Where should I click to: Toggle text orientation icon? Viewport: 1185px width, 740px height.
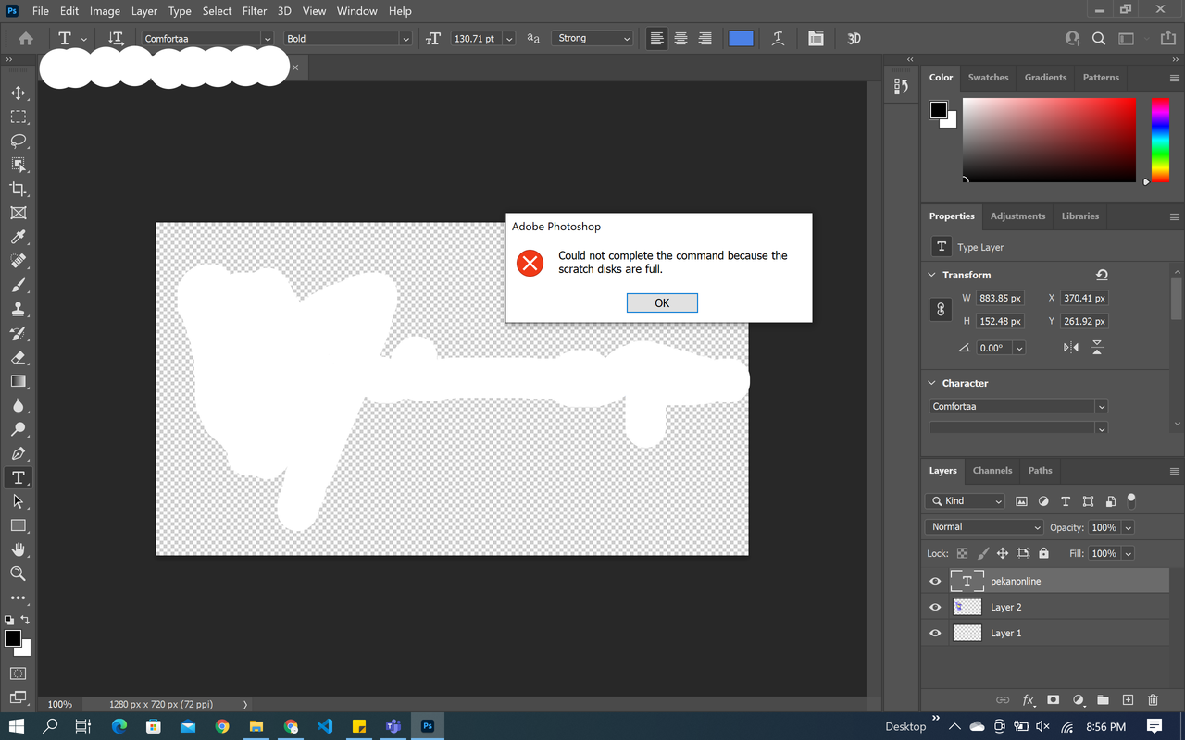(116, 39)
